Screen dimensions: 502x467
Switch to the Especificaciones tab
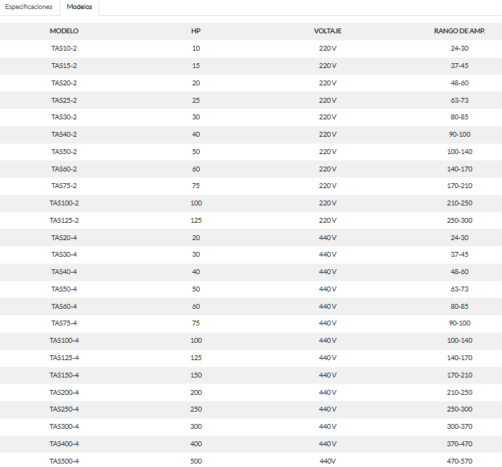[x=28, y=7]
